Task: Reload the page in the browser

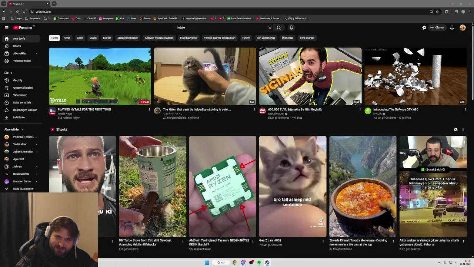Action: [x=17, y=11]
